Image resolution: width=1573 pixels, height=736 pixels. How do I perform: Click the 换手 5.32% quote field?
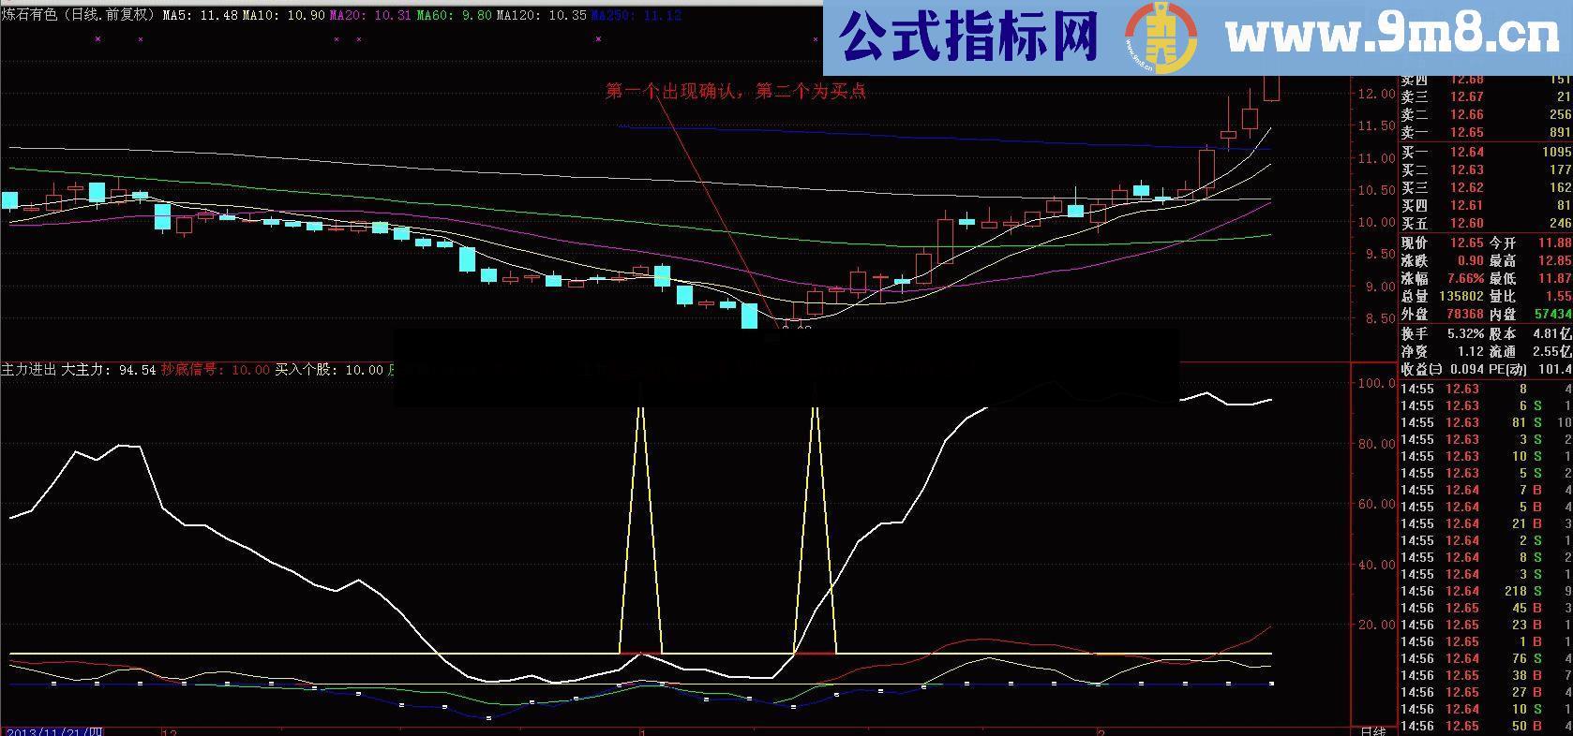click(x=1443, y=333)
